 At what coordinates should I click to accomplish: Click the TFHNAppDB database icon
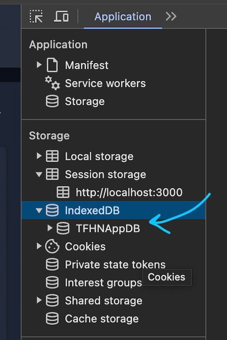pos(63,228)
